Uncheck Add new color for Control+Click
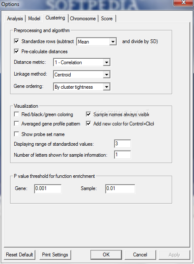Image resolution: width=194 pixels, height=264 pixels. pos(88,124)
